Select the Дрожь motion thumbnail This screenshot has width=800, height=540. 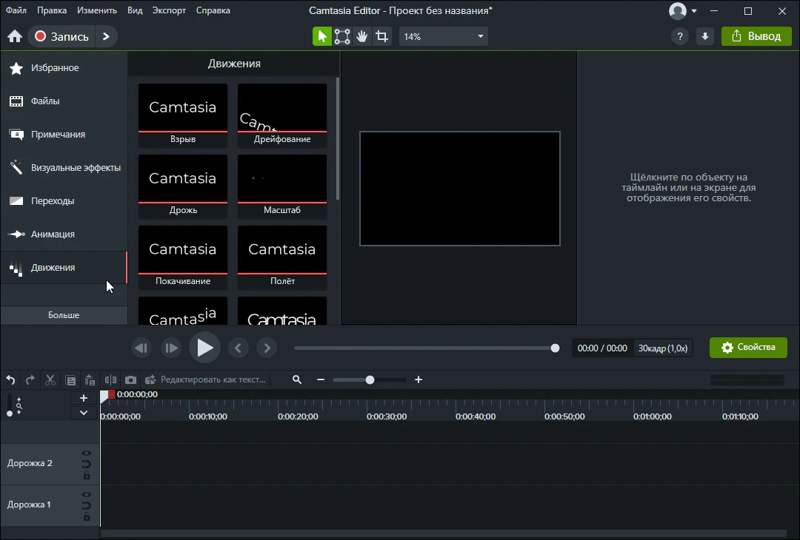[183, 186]
